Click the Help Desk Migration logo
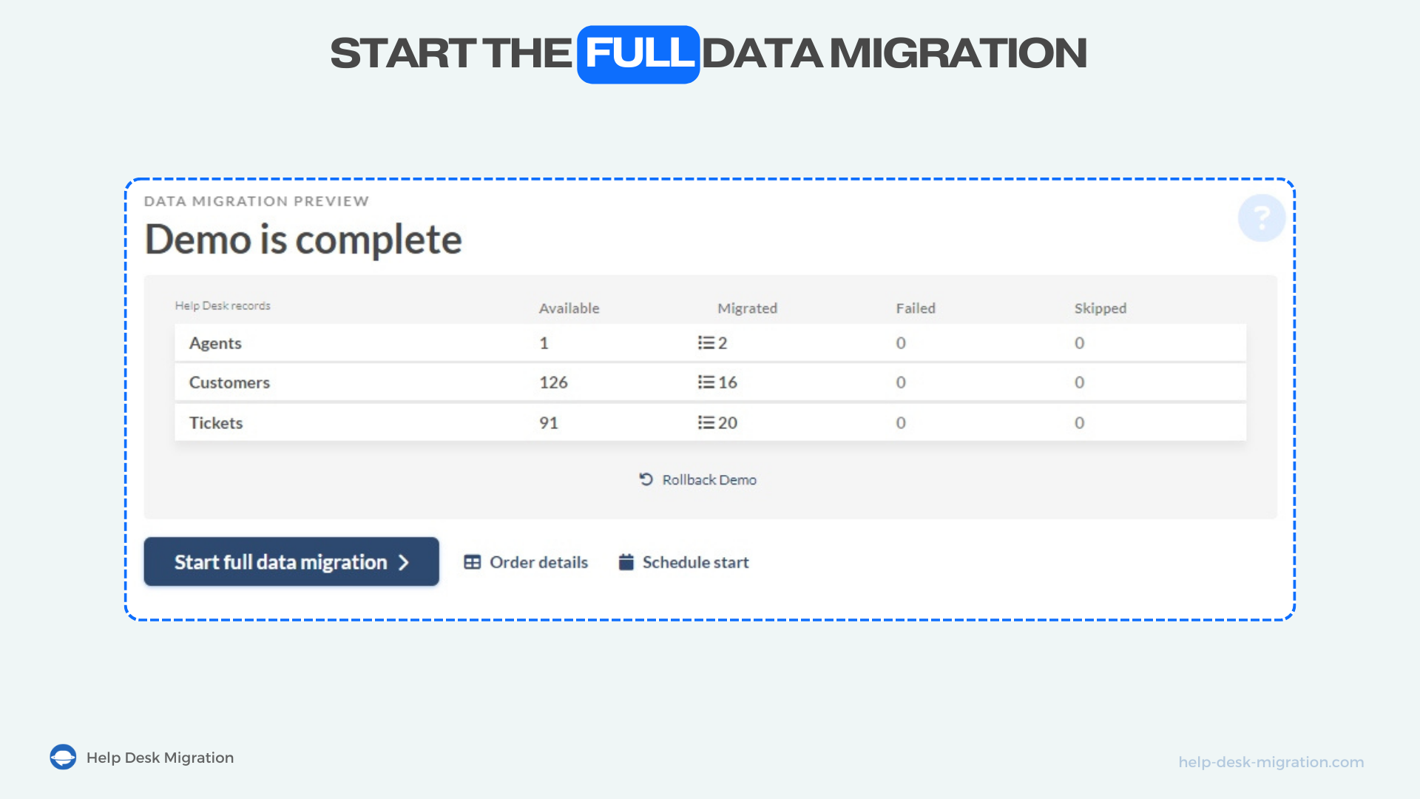 point(63,757)
